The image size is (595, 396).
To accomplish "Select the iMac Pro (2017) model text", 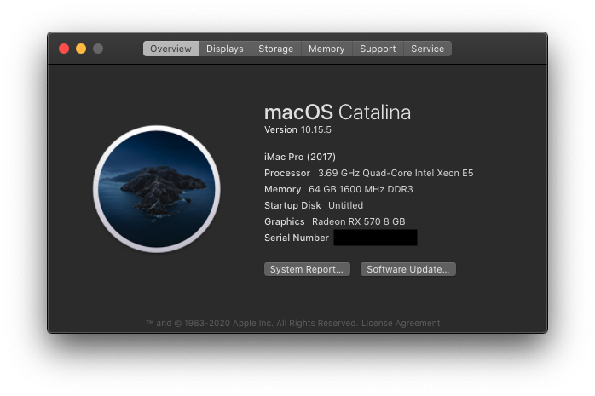I will 300,157.
